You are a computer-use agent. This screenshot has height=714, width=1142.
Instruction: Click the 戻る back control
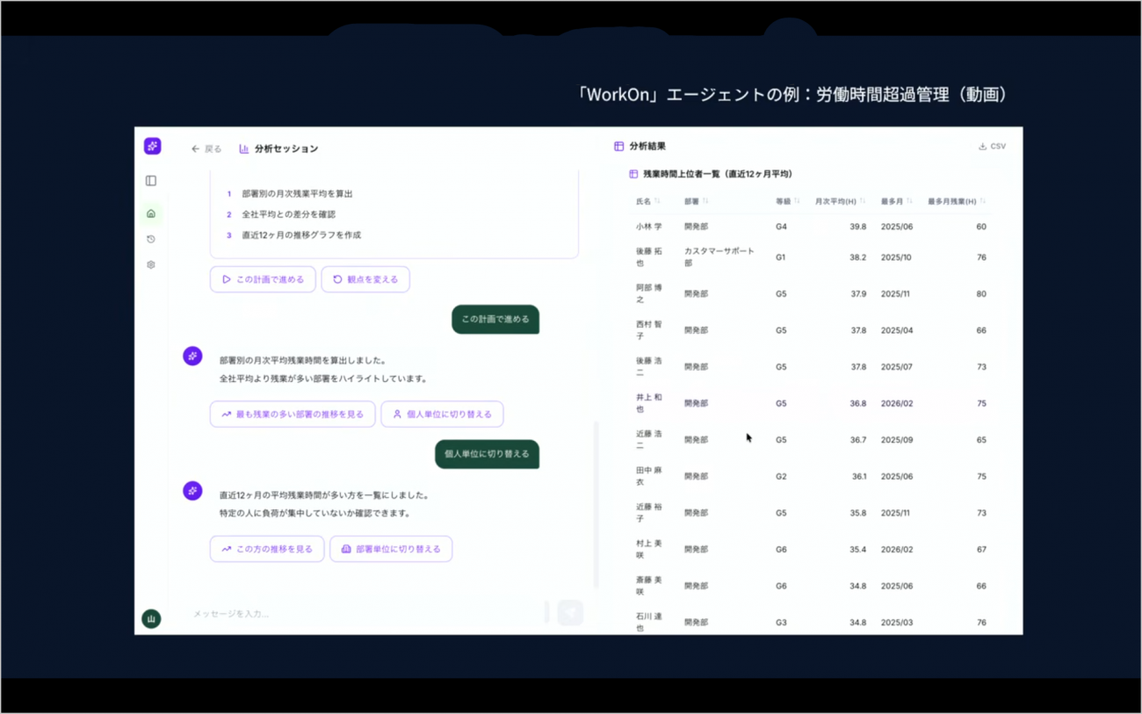206,148
